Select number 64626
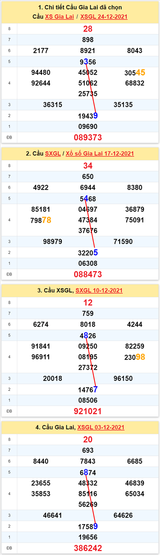 pos(123,515)
